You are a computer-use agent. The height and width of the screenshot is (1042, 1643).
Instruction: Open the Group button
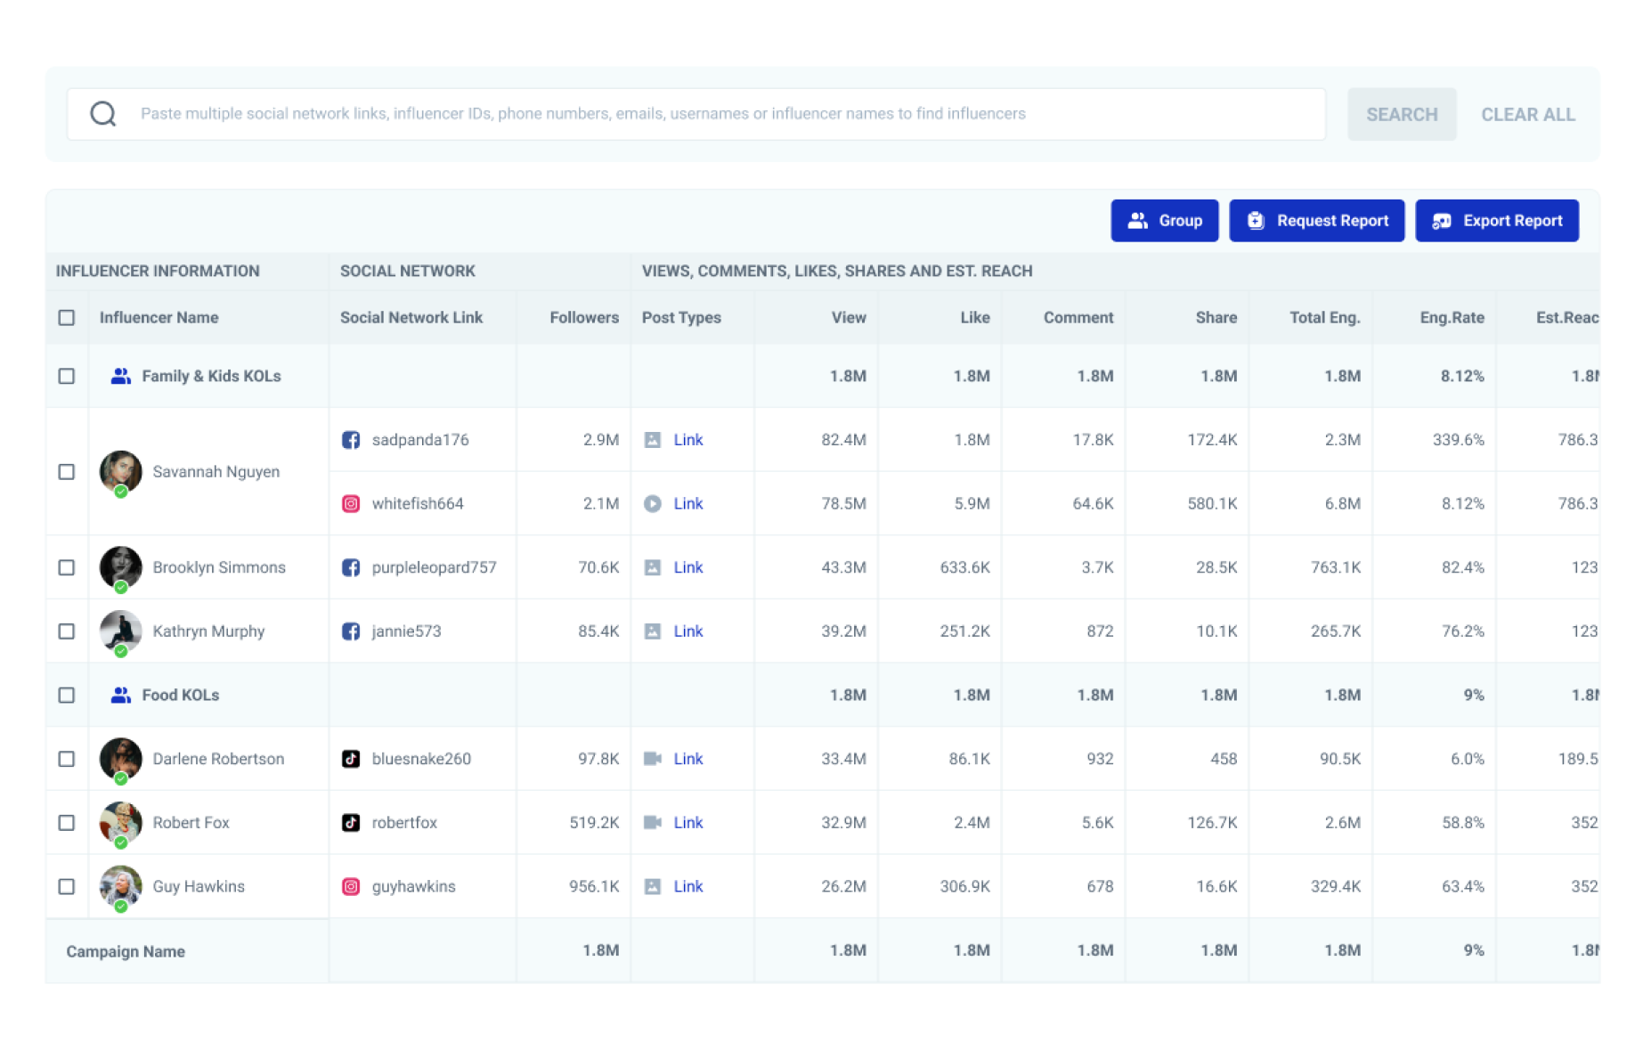[x=1164, y=221]
